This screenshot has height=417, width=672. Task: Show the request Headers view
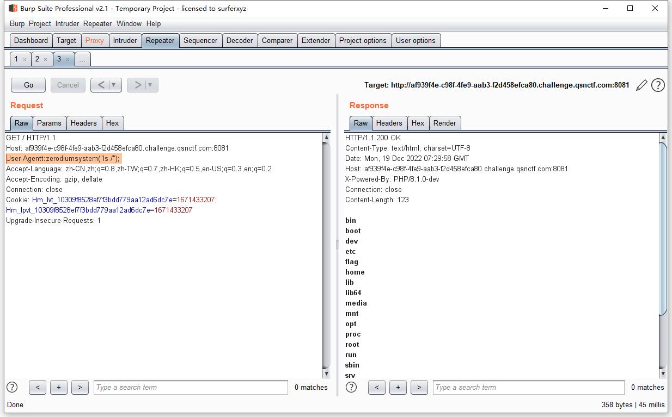pos(83,123)
